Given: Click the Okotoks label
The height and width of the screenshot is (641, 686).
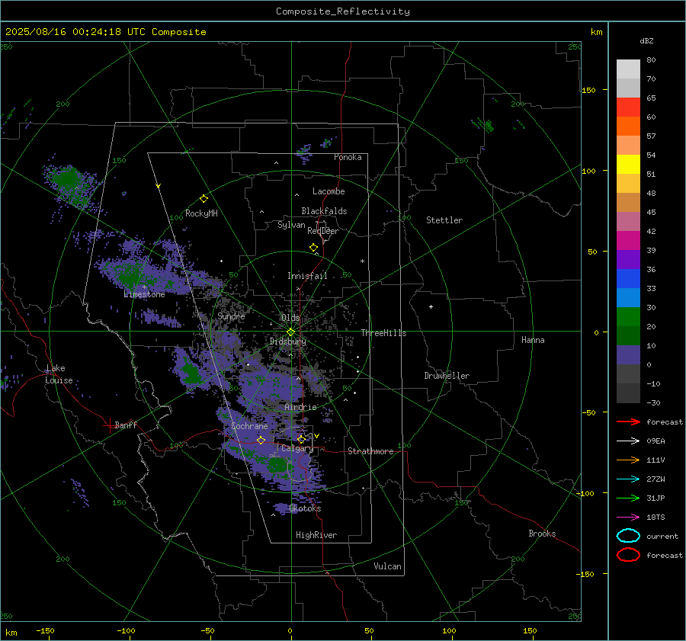Looking at the screenshot, I should (305, 508).
